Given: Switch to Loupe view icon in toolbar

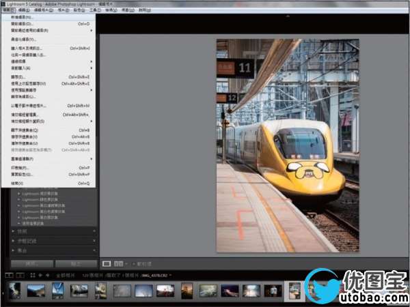Looking at the screenshot, I should pos(107,263).
